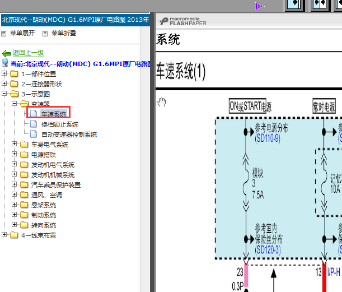
Task: Click the 车身电气系统 folder icon
Action: [24, 144]
